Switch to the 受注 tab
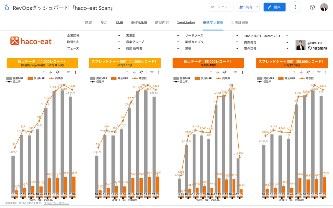The image size is (333, 208). coord(104,23)
